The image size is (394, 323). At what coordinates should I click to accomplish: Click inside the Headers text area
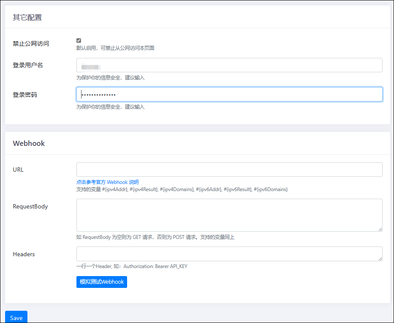tap(229, 254)
